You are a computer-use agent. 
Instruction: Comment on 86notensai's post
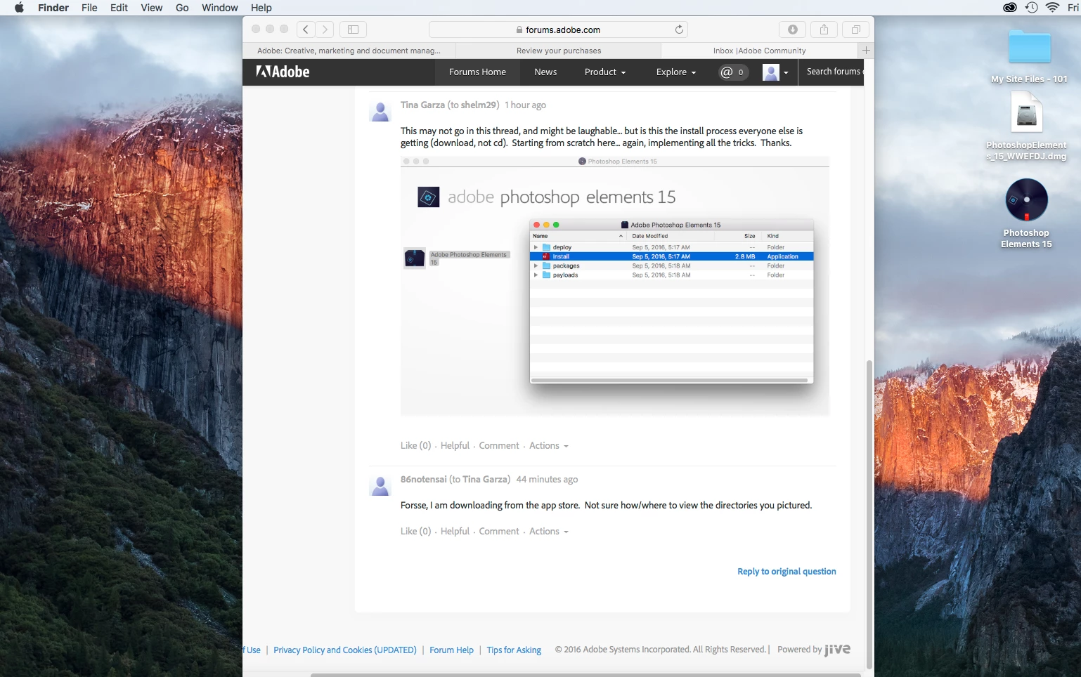499,531
